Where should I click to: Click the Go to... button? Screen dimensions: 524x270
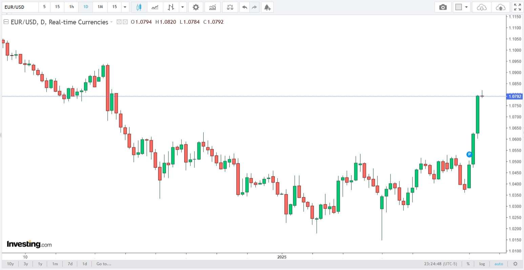[x=104, y=264]
